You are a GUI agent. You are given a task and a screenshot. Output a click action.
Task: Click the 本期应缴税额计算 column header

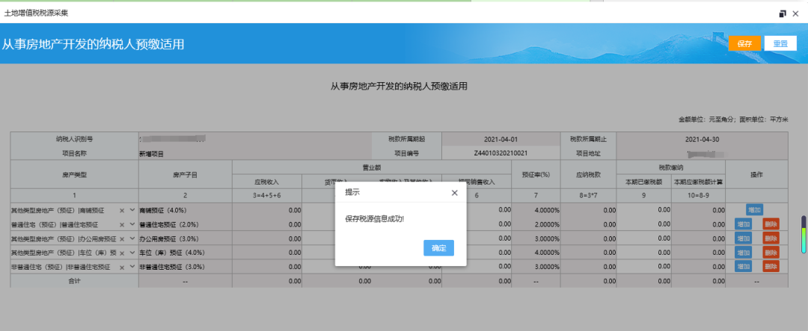(698, 182)
